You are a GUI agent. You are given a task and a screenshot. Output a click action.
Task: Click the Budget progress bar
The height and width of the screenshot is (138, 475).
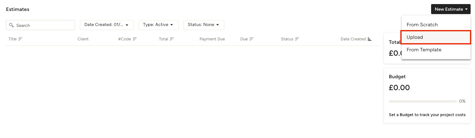tap(423, 101)
